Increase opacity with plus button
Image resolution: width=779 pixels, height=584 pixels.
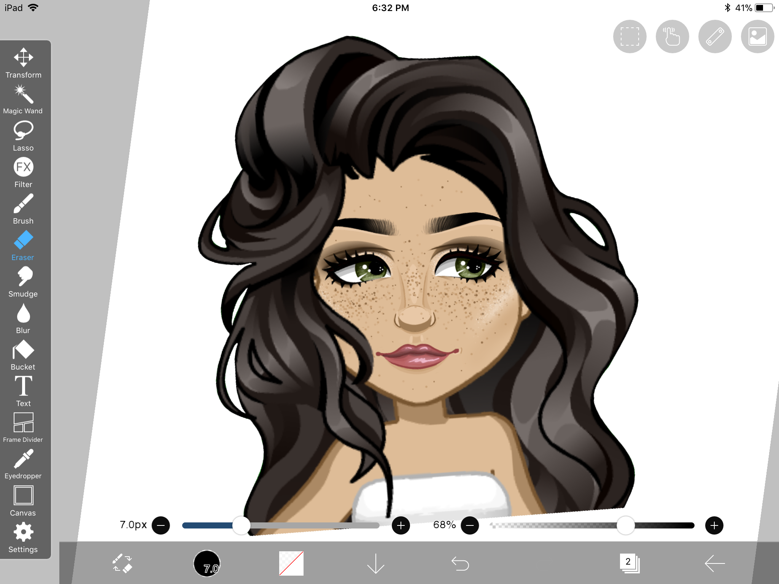click(714, 525)
